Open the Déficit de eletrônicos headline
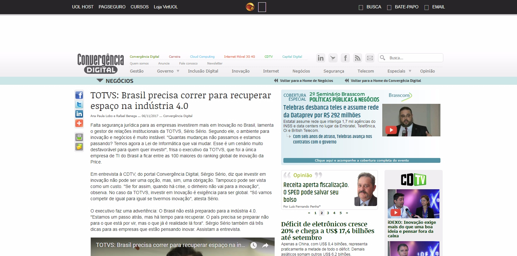Image resolution: width=517 pixels, height=256 pixels. (328, 231)
